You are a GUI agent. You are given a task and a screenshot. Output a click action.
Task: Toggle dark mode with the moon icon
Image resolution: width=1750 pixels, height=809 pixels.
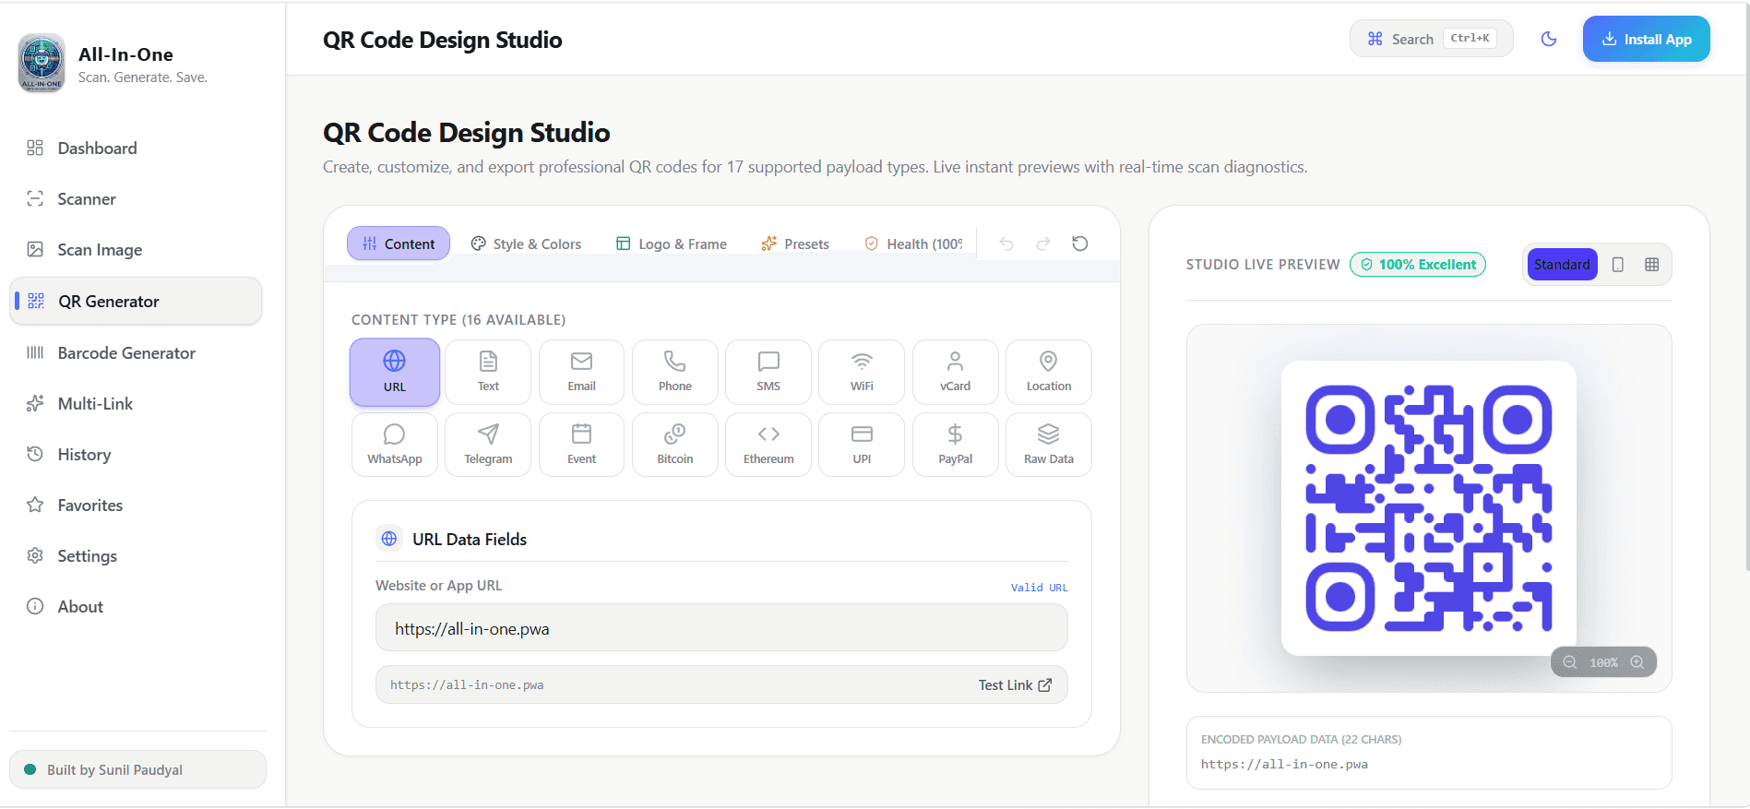point(1549,39)
